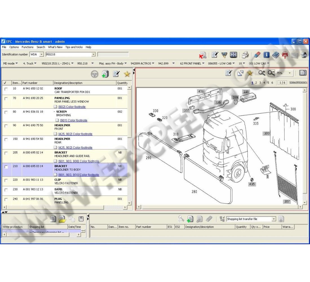Go to picture page 4

[264, 83]
